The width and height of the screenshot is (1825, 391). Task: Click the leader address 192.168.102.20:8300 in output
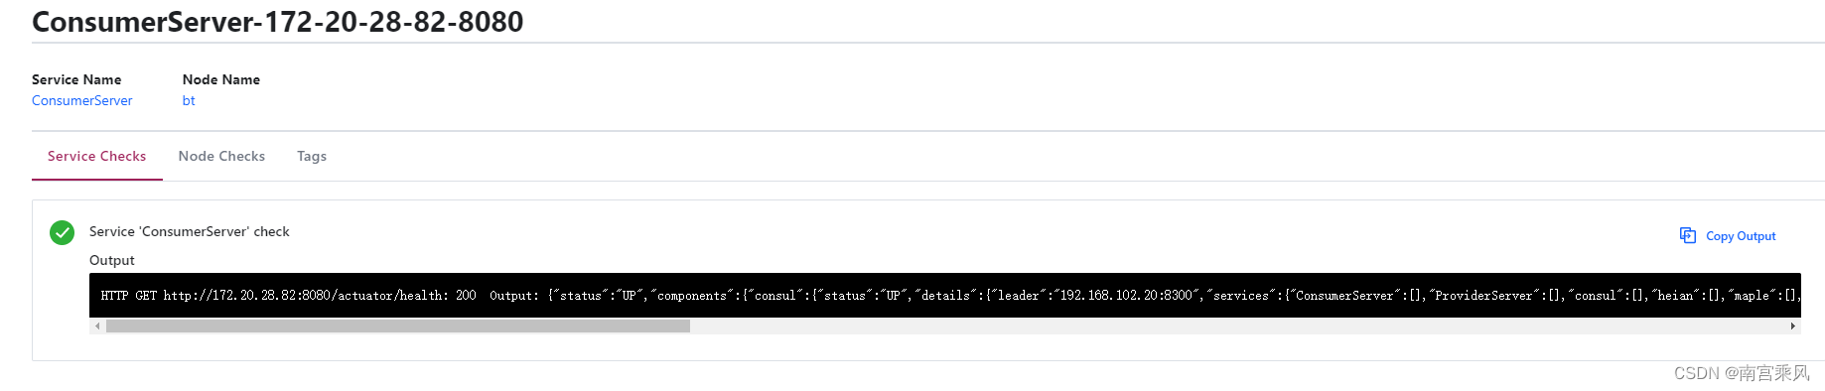click(1126, 296)
